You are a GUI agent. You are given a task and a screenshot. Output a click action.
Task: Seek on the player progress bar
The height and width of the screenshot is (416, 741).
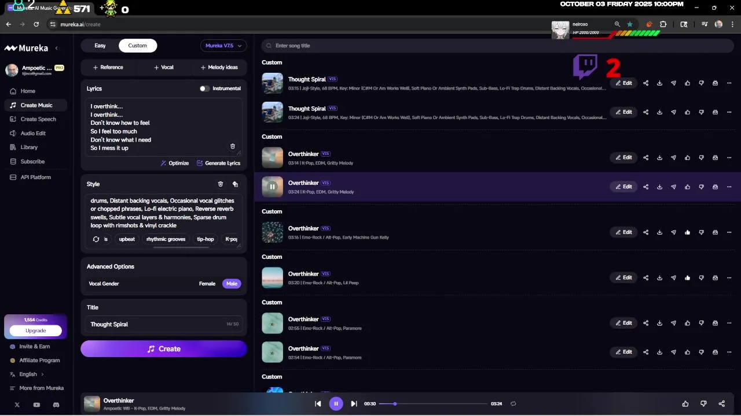pyautogui.click(x=433, y=404)
